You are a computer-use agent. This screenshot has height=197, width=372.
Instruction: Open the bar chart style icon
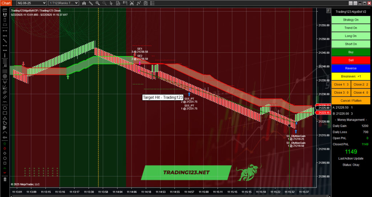[x=84, y=3]
